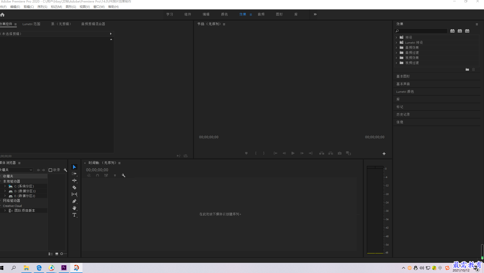
Task: Open the Comparison View button
Action: (x=348, y=153)
